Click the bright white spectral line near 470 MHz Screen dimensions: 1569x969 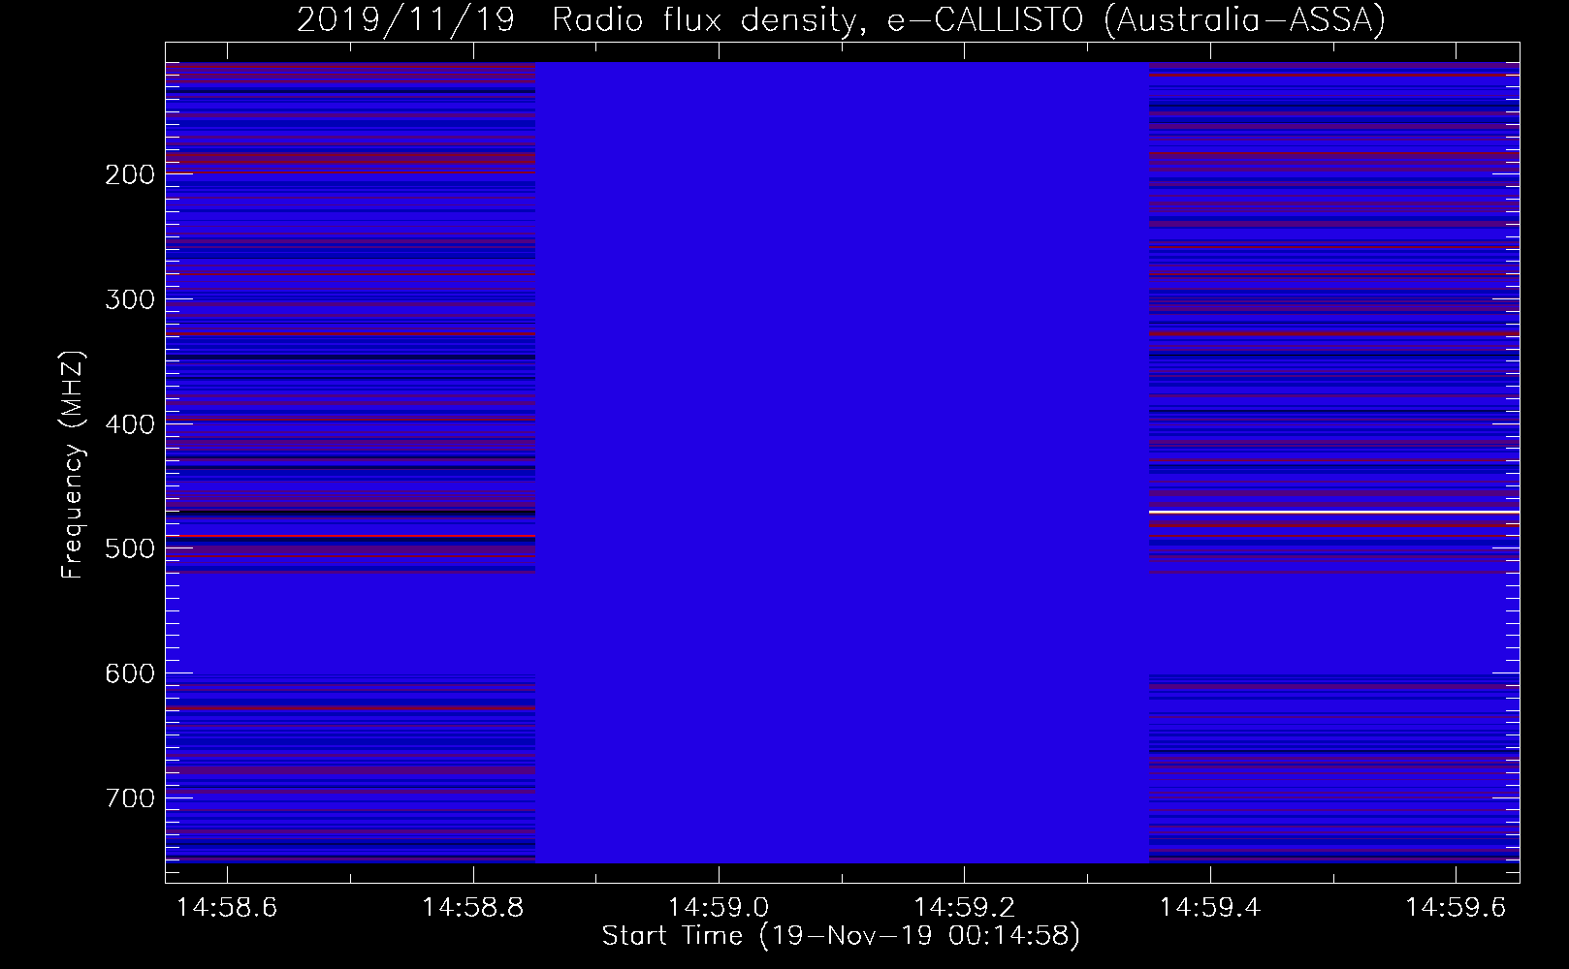[x=1334, y=511]
